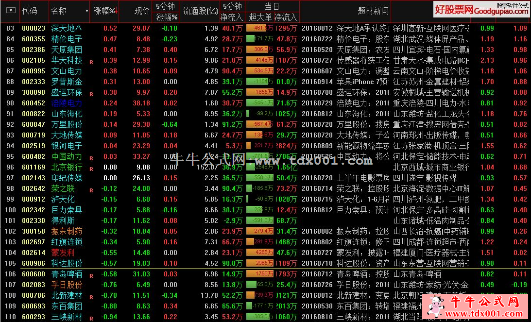
Task: Select stock name 银河电子
Action: (x=67, y=146)
